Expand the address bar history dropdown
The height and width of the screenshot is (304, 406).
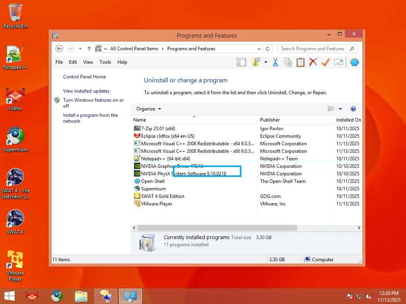259,49
